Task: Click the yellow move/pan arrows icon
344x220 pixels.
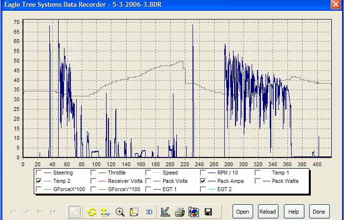Action: (x=105, y=212)
